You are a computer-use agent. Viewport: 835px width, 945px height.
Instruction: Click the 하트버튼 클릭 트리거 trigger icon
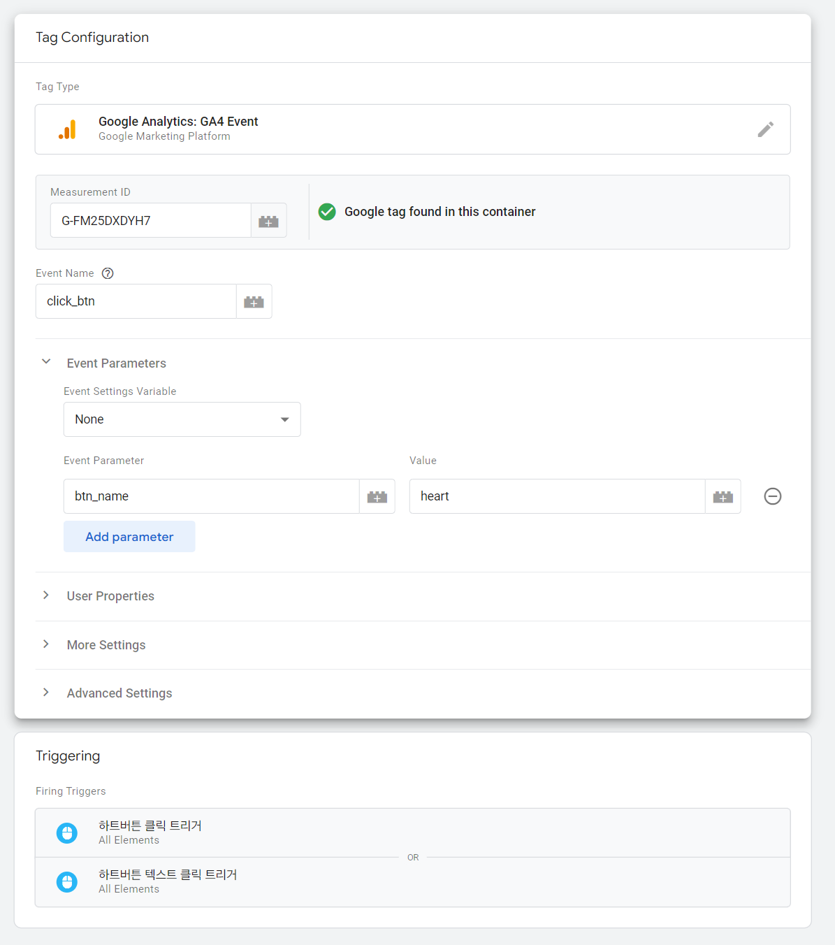point(67,833)
